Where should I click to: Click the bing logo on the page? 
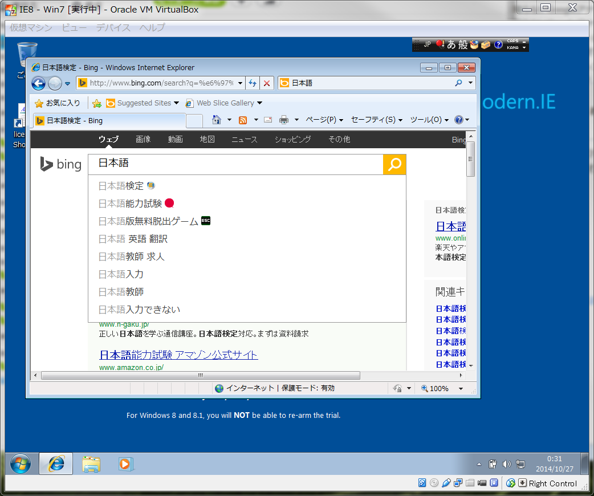coord(60,164)
